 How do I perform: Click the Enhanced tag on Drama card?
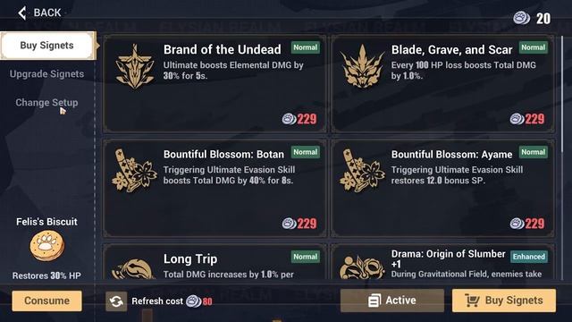pyautogui.click(x=528, y=257)
